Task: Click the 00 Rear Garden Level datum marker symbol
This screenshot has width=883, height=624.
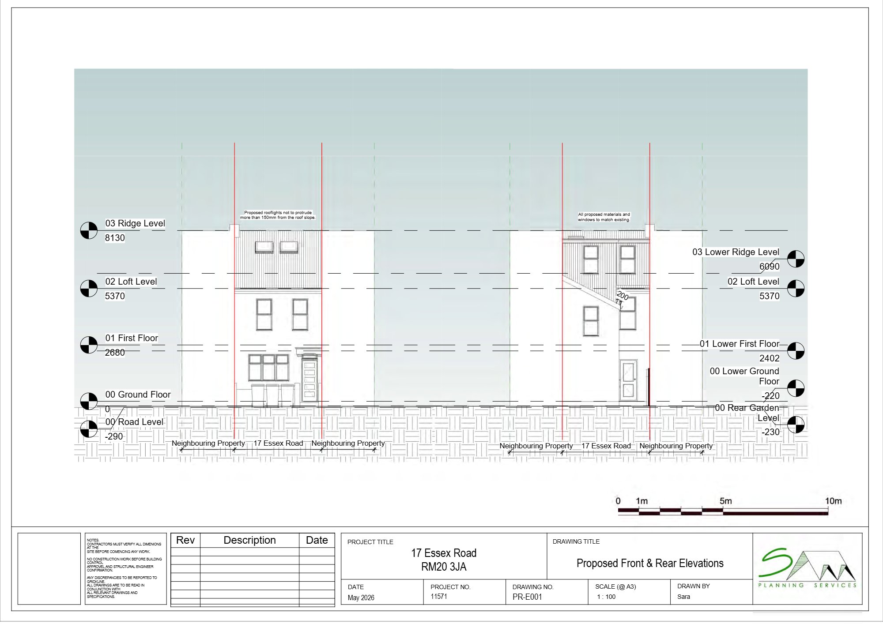Action: tap(796, 425)
